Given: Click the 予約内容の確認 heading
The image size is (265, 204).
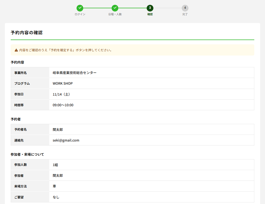Looking at the screenshot, I should (26, 33).
